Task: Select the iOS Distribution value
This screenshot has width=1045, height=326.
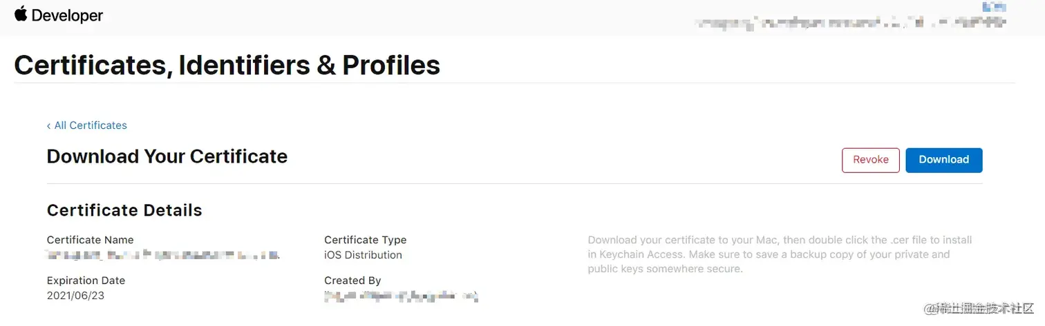Action: coord(363,255)
